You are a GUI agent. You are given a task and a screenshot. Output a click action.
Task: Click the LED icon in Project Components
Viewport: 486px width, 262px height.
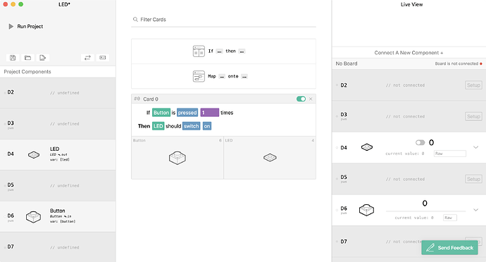click(34, 154)
